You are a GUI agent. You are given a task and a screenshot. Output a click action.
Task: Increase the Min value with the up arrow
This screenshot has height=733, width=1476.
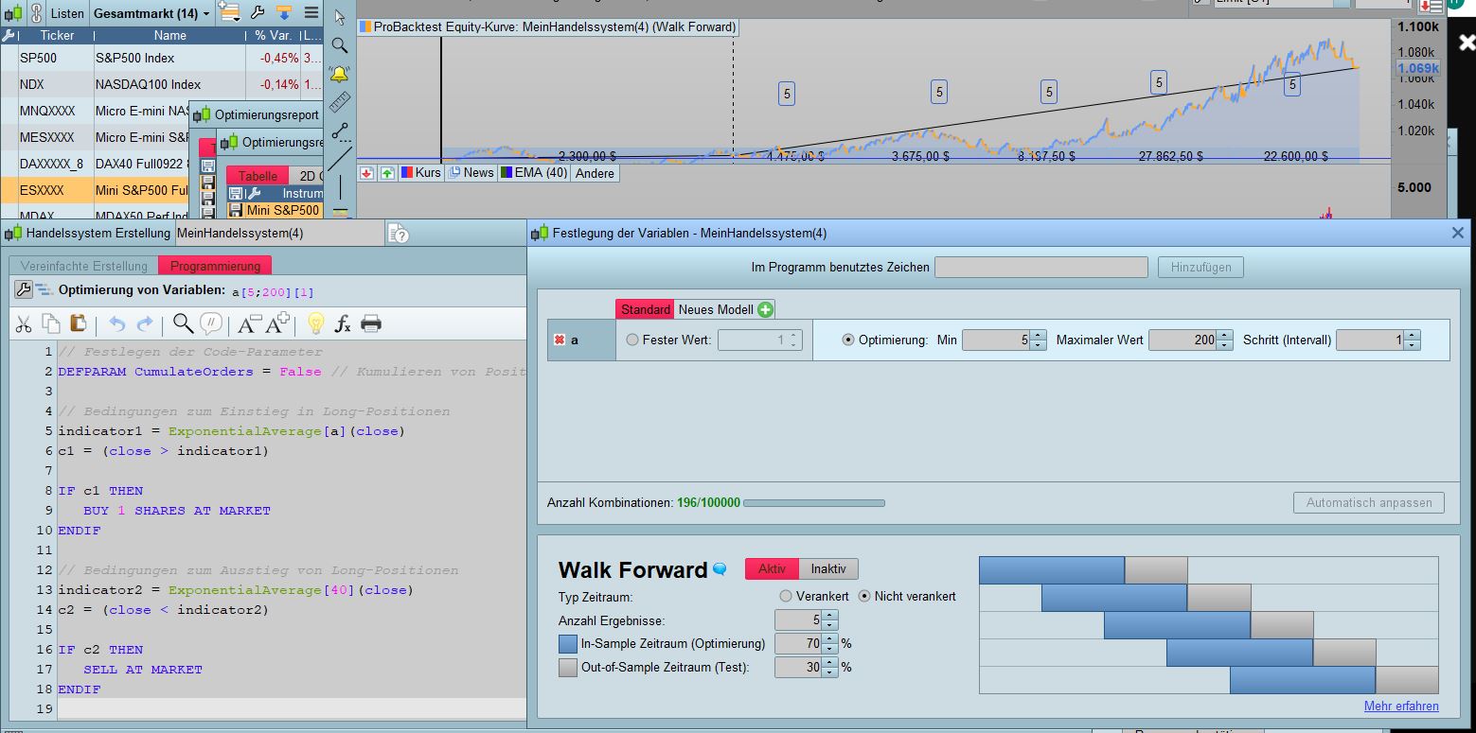[x=1039, y=335]
